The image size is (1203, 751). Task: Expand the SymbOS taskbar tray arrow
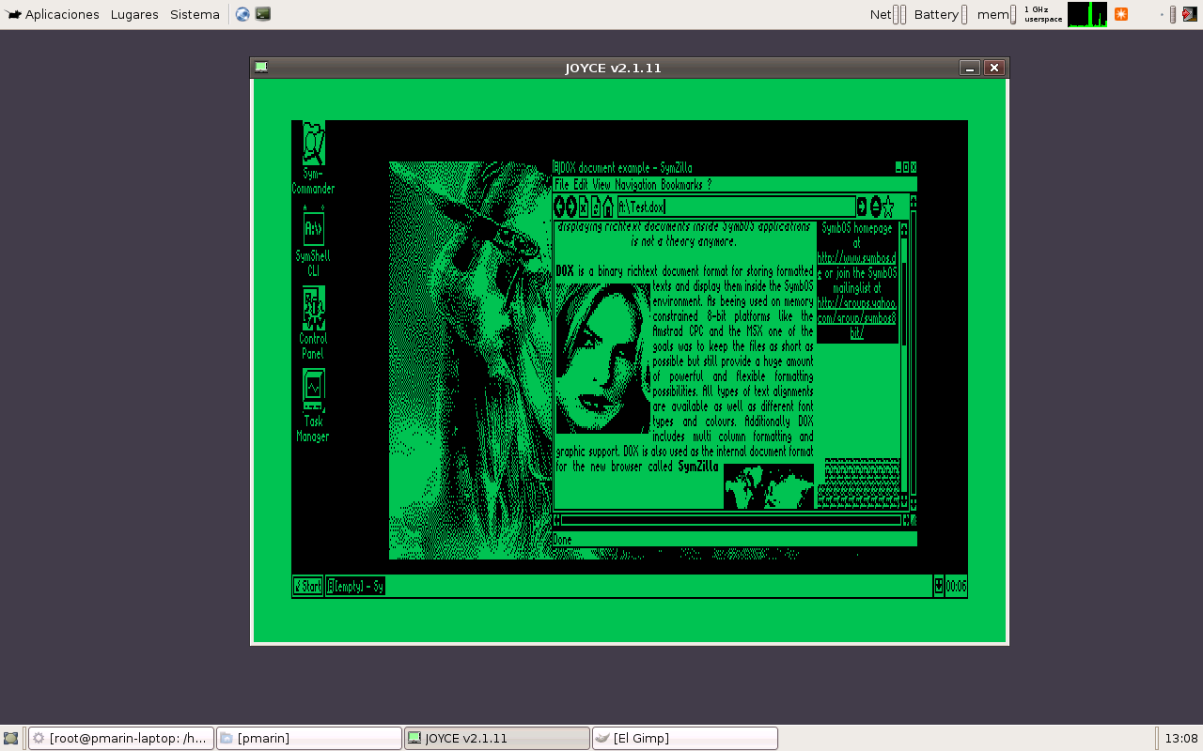(938, 587)
